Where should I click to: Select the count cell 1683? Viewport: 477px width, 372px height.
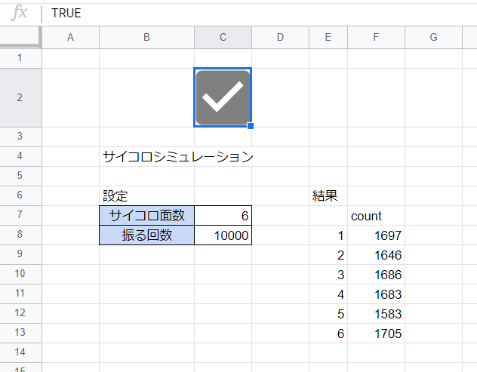[376, 294]
